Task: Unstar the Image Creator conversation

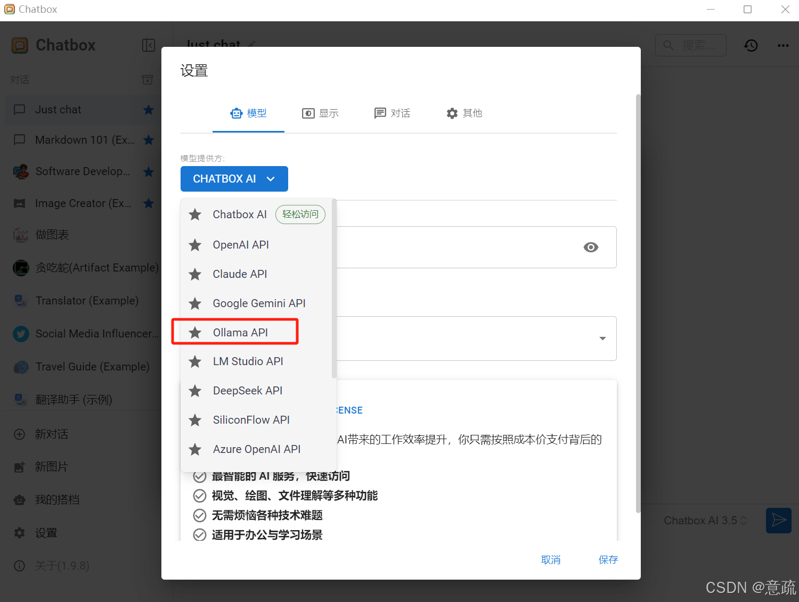Action: pos(149,203)
